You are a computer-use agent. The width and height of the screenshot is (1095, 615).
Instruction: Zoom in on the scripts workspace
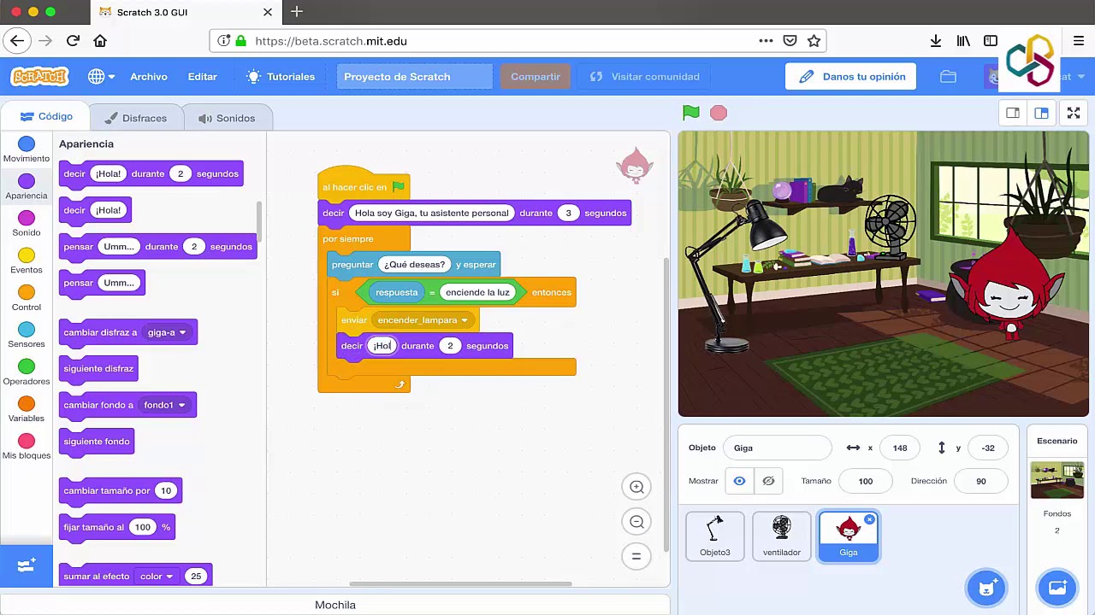pos(636,487)
